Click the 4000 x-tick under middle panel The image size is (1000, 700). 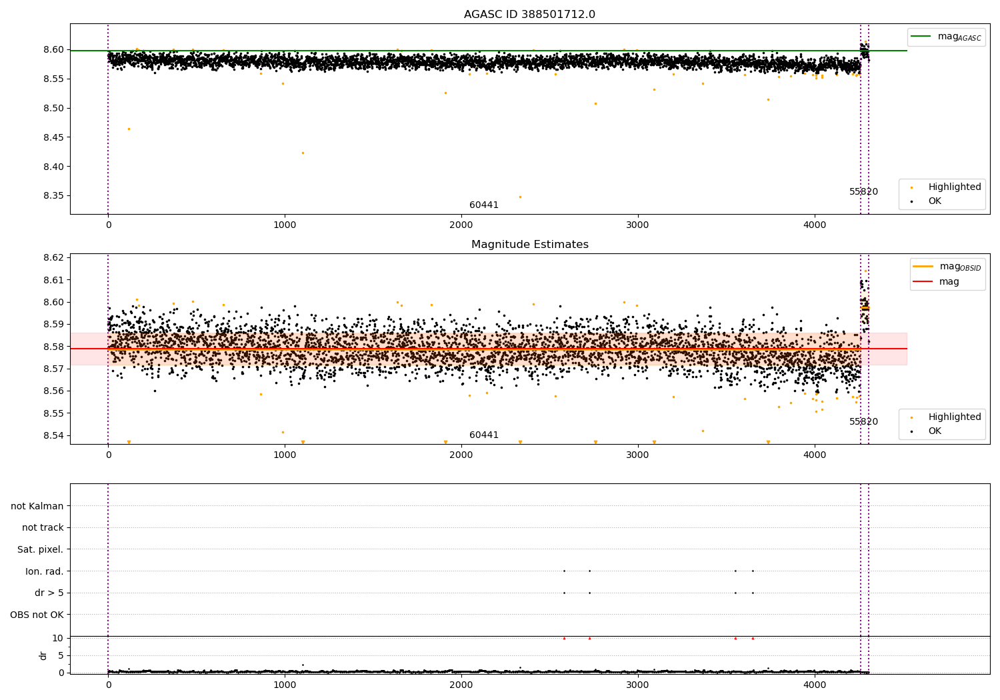[815, 455]
